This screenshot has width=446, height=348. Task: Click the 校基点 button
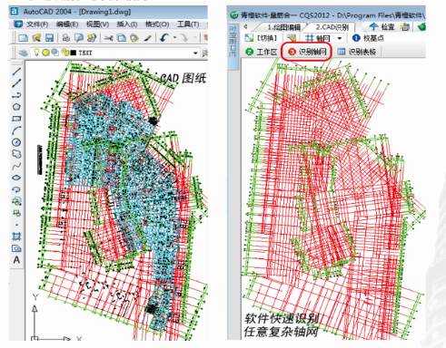click(368, 38)
